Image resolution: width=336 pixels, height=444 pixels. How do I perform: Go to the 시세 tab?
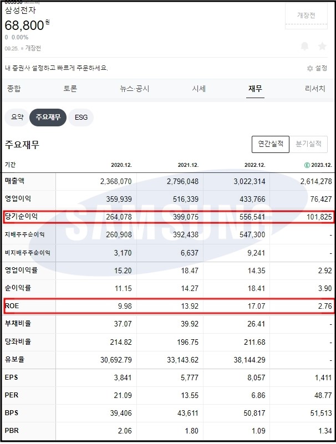point(199,89)
